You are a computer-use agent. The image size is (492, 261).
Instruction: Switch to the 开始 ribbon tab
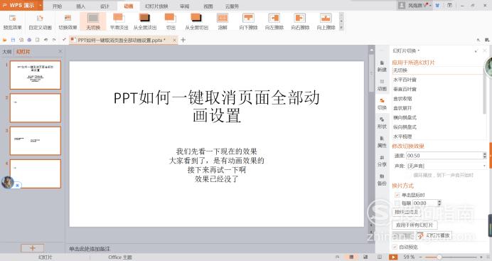pyautogui.click(x=57, y=6)
